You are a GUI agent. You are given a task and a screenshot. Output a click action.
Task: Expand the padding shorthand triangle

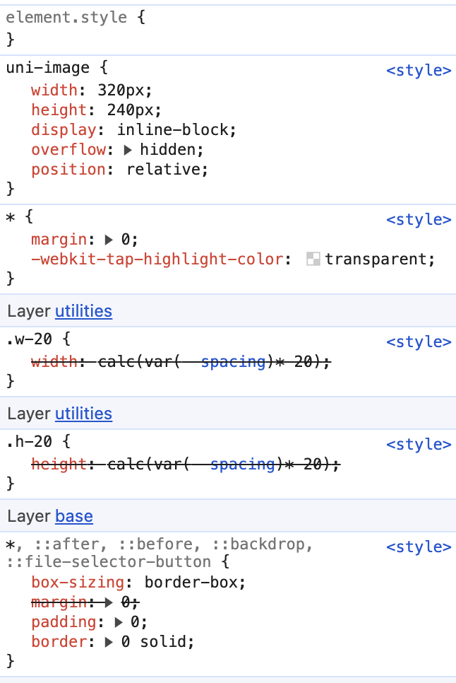(119, 622)
